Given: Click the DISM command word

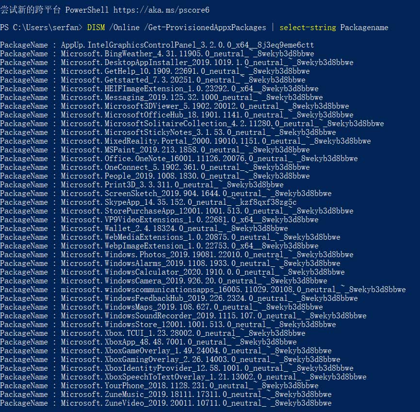Looking at the screenshot, I should pos(96,28).
